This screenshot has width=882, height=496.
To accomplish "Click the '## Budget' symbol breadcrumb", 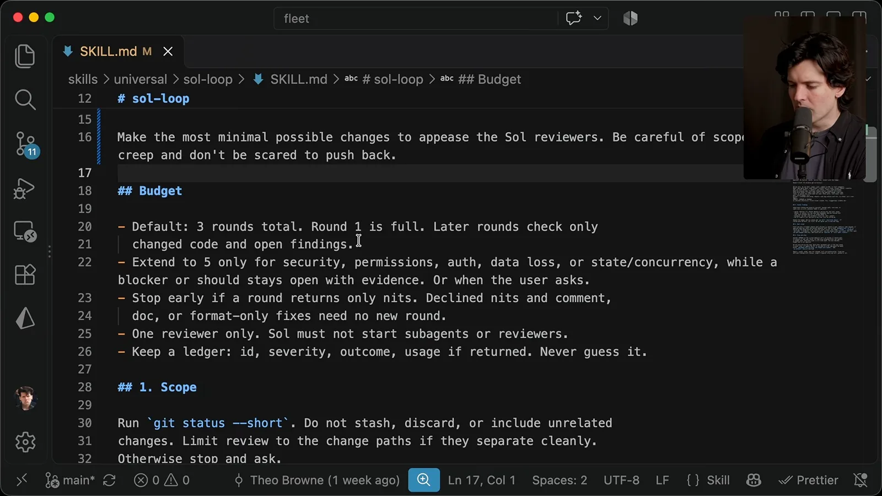I will coord(481,79).
